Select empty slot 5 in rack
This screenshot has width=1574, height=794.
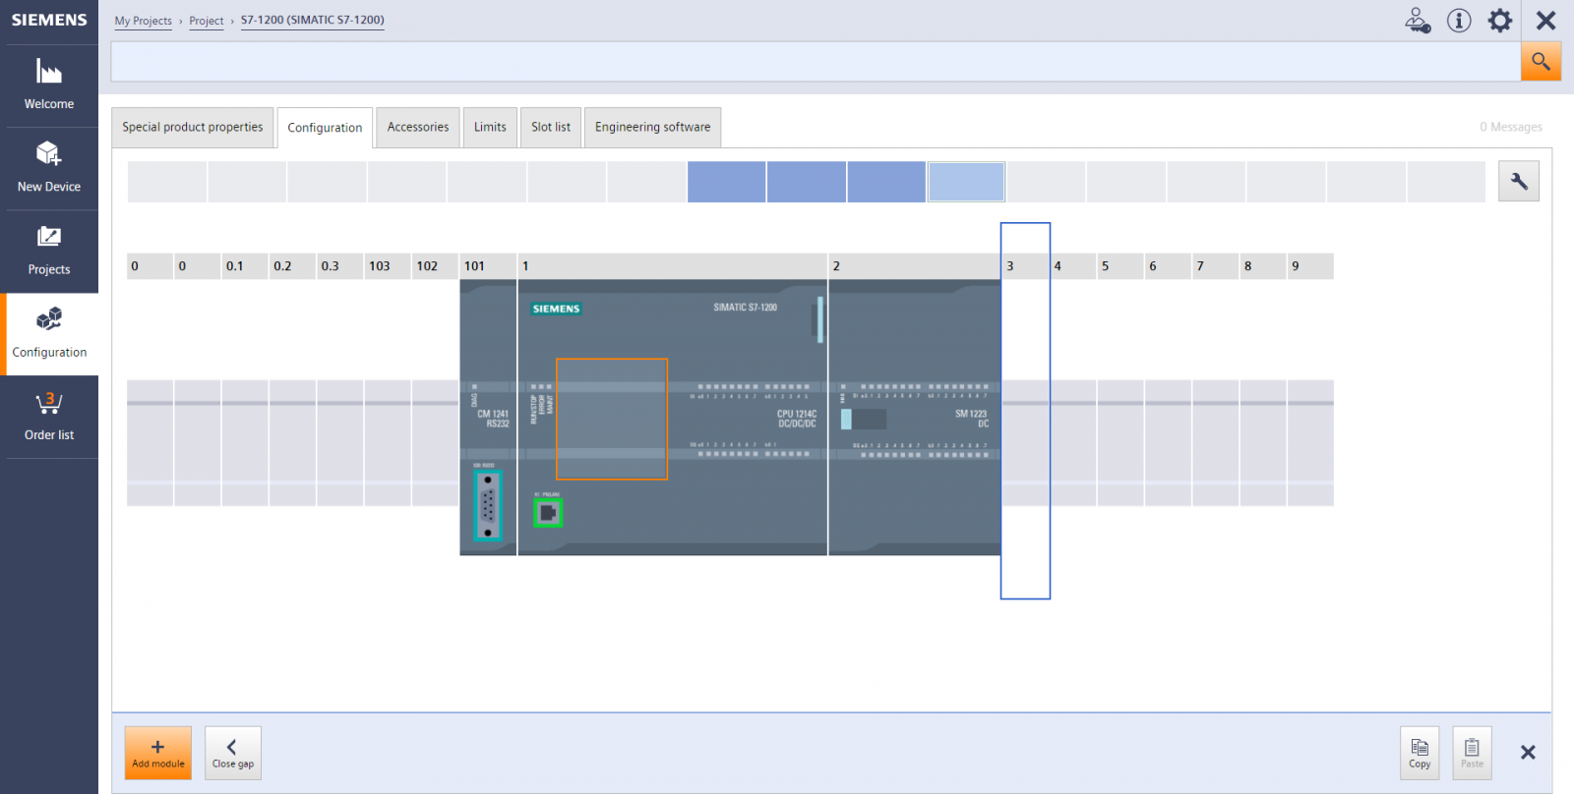pos(1120,442)
